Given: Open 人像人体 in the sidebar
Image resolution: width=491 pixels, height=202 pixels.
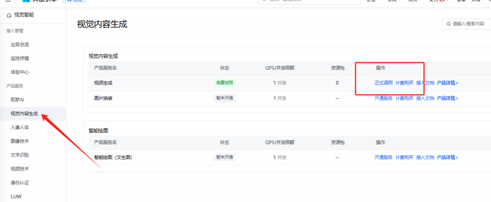Looking at the screenshot, I should [20, 128].
